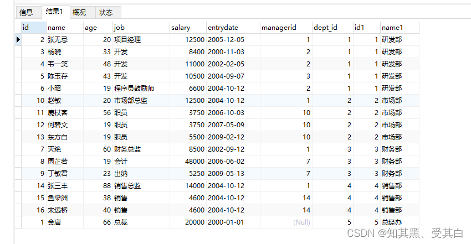Click the name1 column header

tap(400, 28)
